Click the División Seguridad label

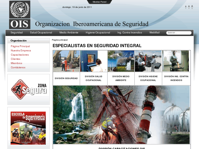click(66, 78)
